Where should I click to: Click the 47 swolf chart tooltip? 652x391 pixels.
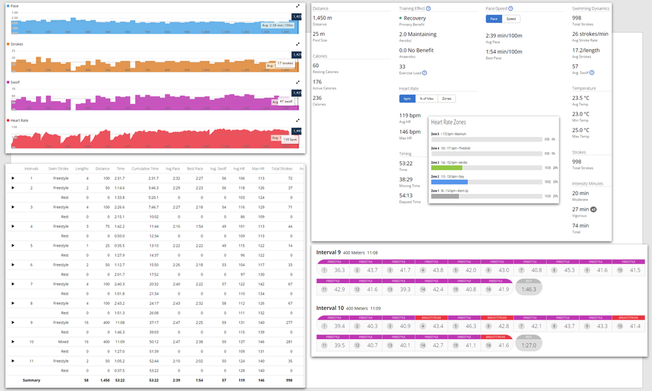[286, 101]
